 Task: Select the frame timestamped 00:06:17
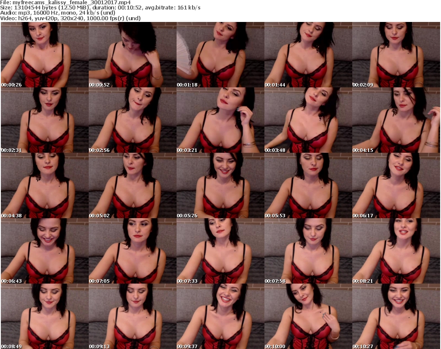396,185
